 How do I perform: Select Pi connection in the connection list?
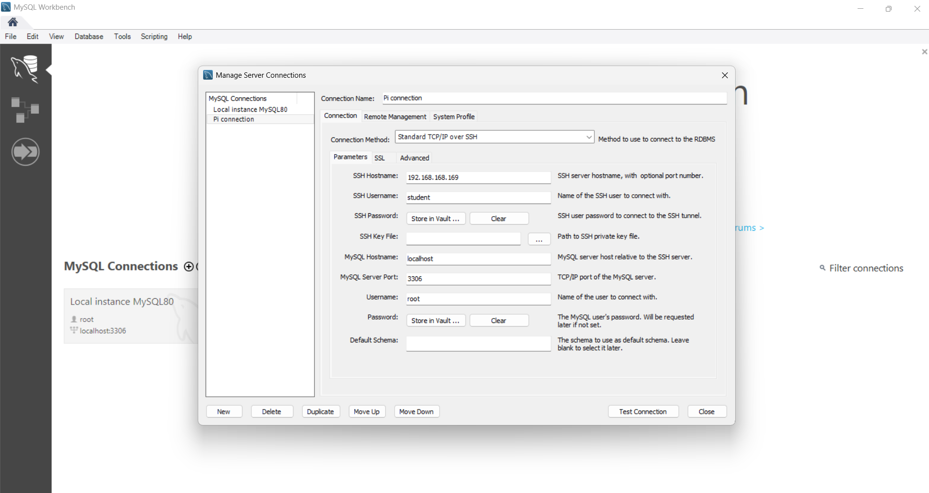coord(260,119)
